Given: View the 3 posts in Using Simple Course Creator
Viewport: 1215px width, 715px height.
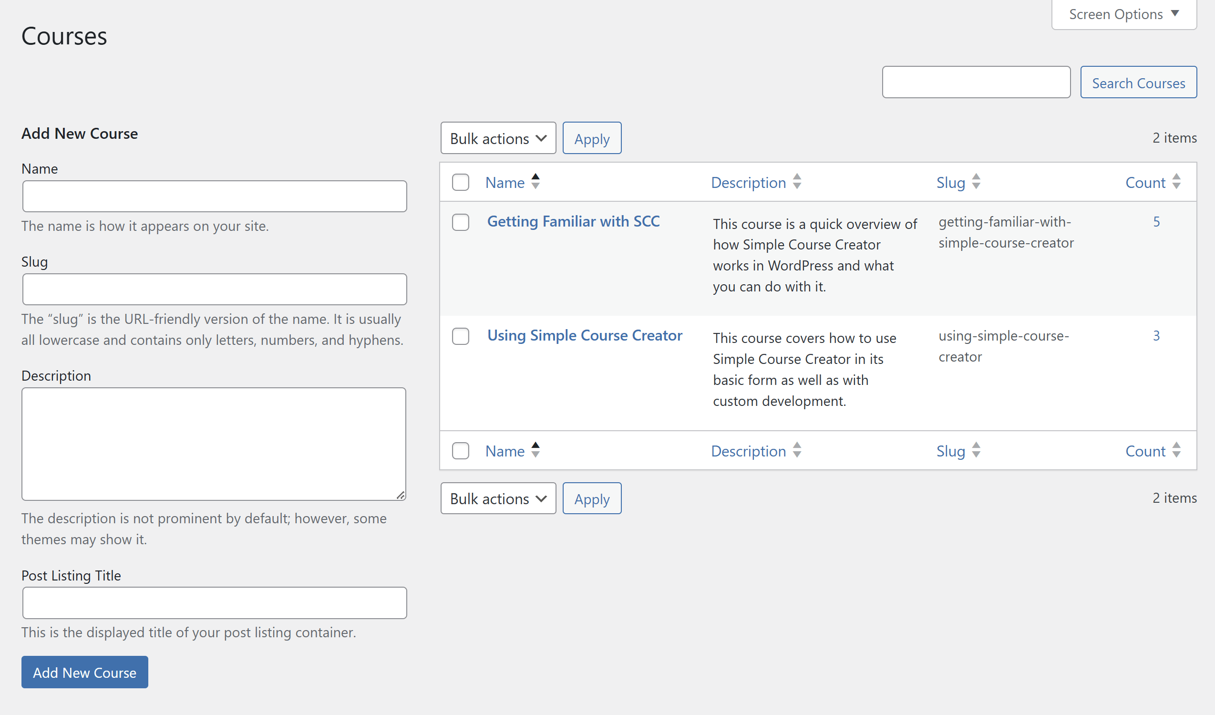Looking at the screenshot, I should tap(1156, 336).
